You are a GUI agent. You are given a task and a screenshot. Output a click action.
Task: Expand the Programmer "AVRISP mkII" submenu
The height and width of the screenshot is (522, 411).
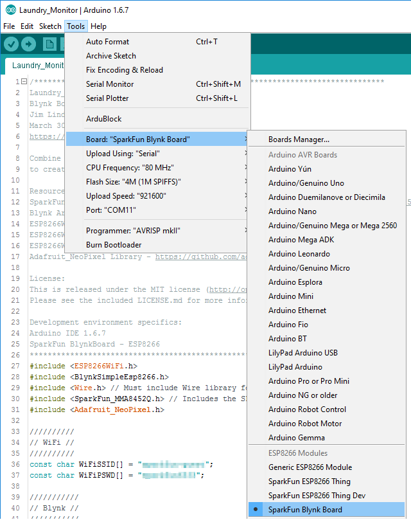point(157,231)
